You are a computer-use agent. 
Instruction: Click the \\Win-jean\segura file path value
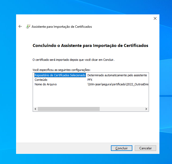(118, 85)
